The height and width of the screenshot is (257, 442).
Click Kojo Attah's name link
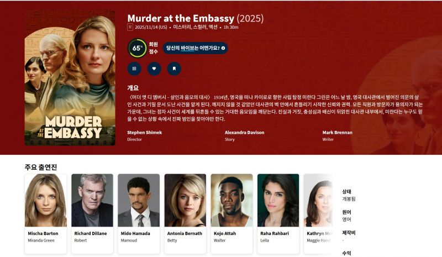click(x=225, y=233)
